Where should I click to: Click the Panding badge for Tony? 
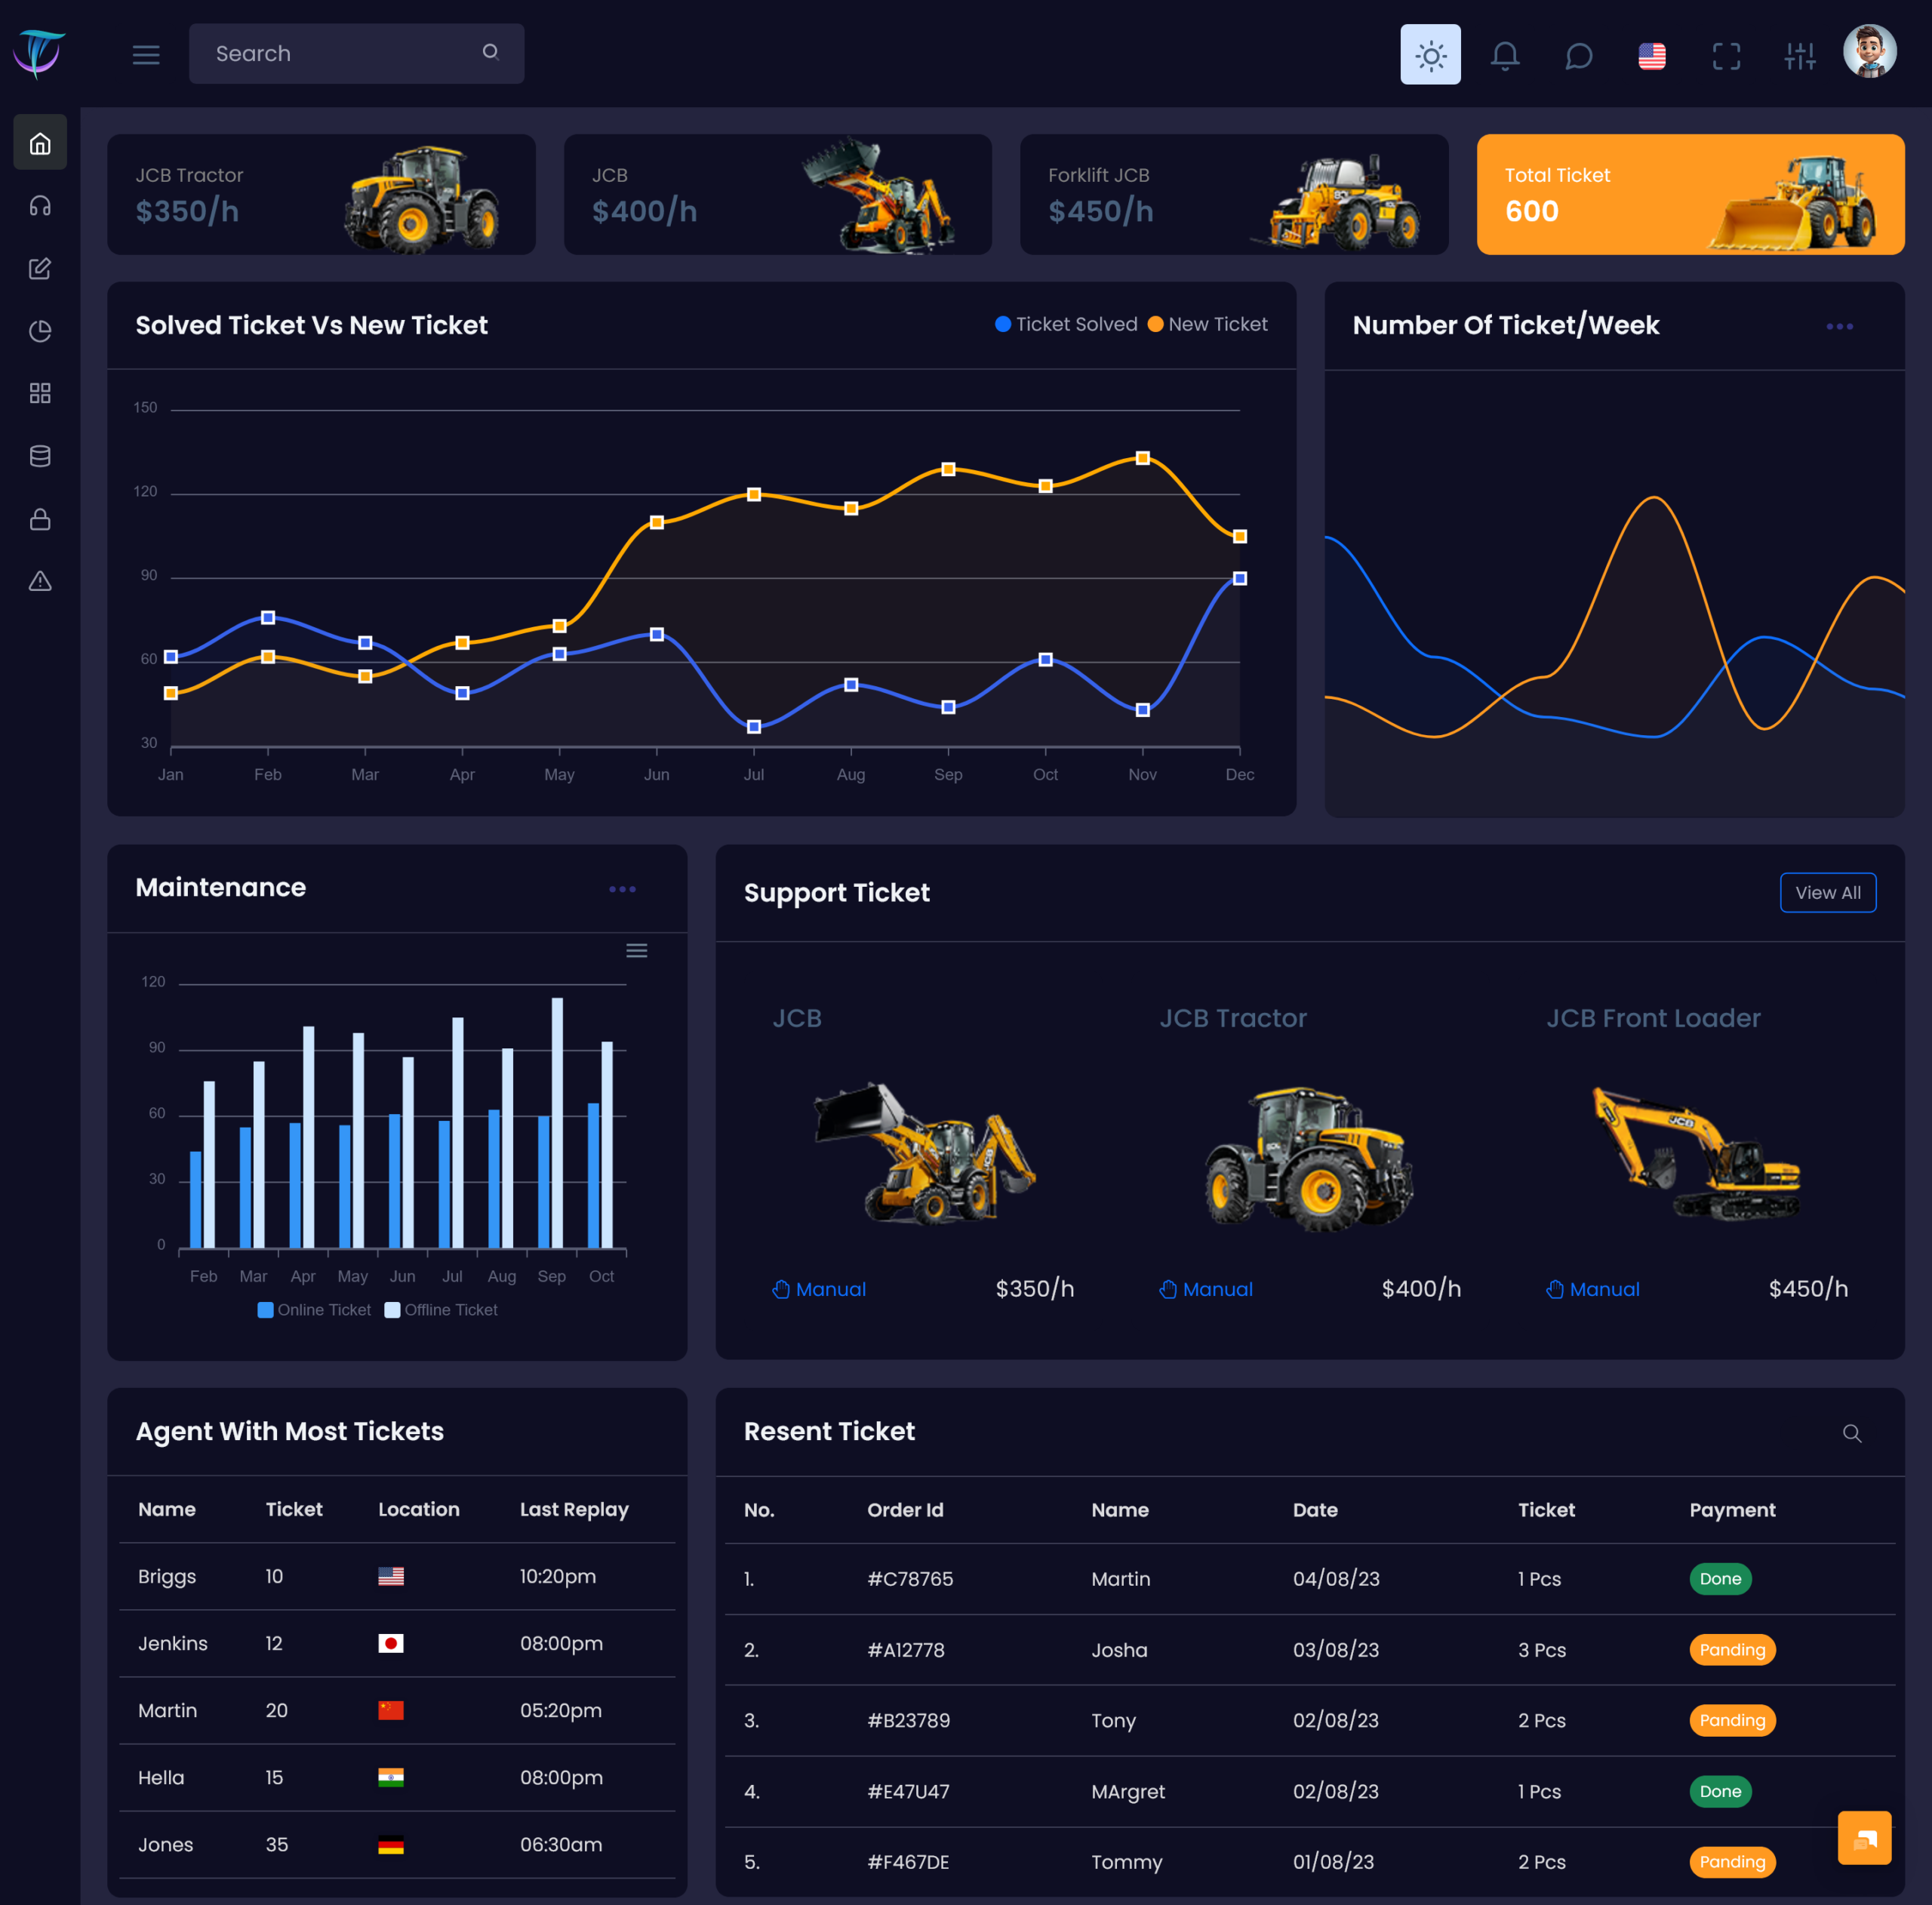coord(1732,1720)
